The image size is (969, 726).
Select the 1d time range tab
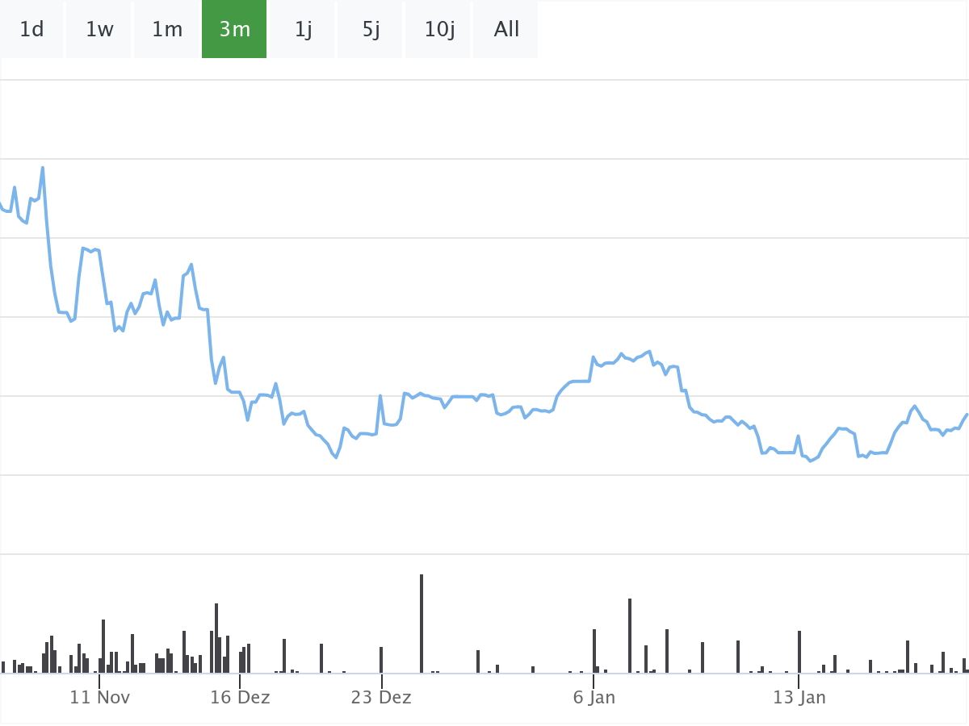coord(31,30)
